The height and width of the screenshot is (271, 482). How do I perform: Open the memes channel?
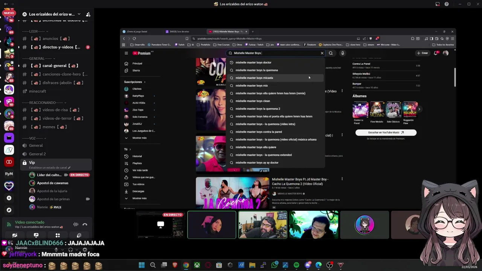[x=55, y=127]
